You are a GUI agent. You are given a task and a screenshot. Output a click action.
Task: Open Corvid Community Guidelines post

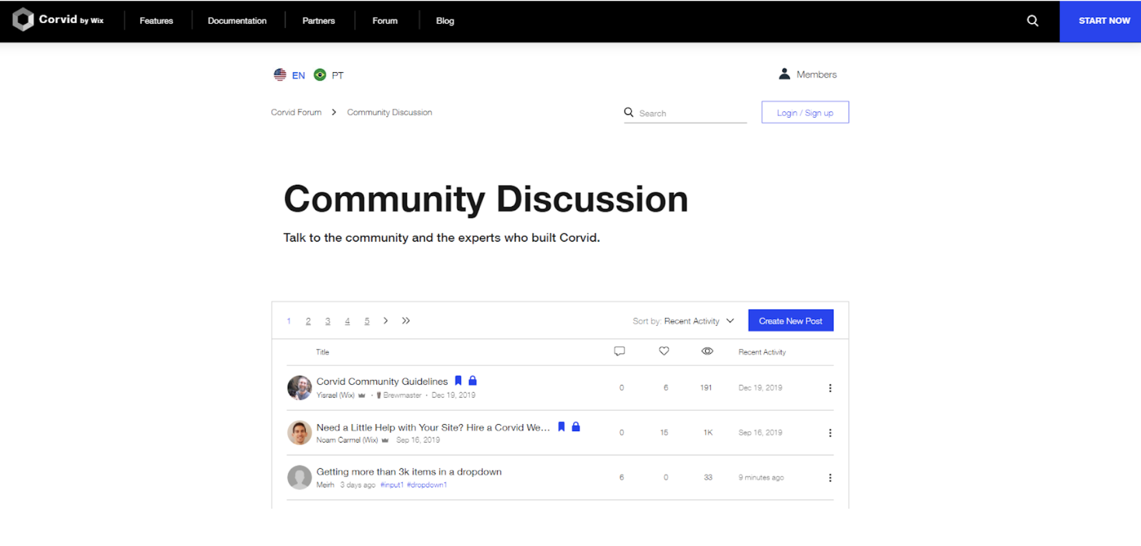point(382,381)
